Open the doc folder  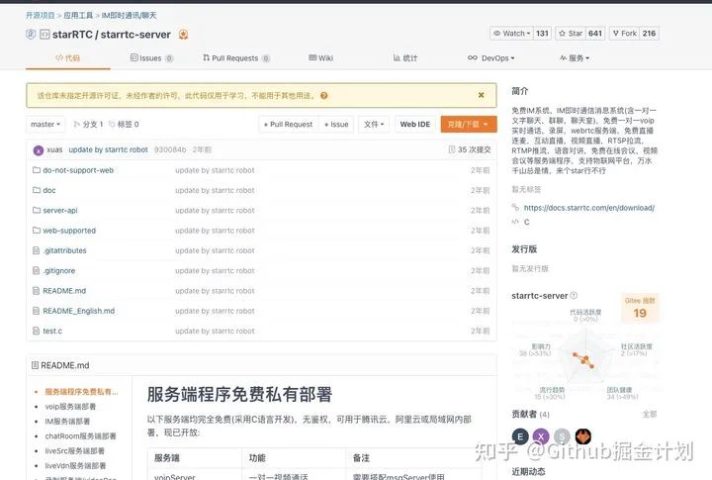[x=49, y=190]
